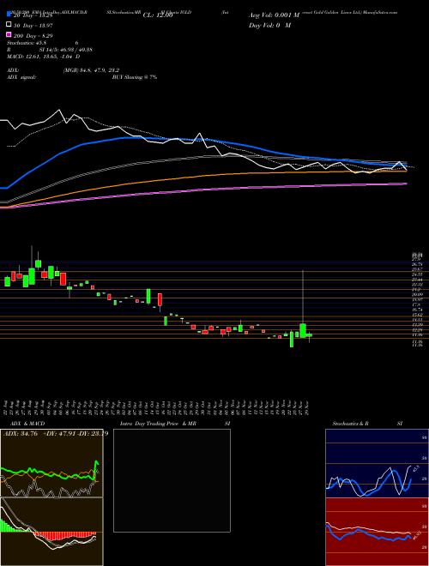Click the last candle on the price chart
The height and width of the screenshot is (566, 429).
pos(309,335)
